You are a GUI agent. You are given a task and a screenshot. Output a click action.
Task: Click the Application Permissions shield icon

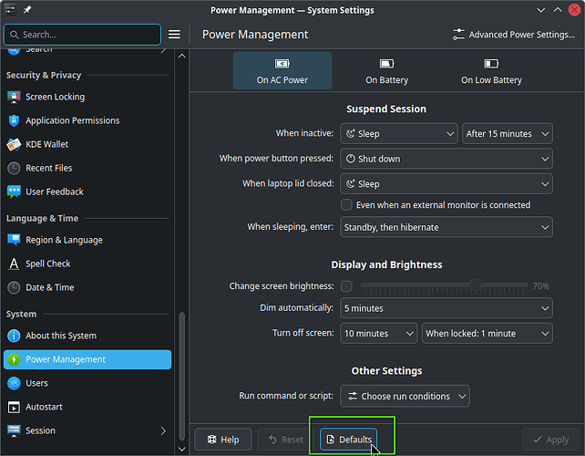tap(14, 120)
